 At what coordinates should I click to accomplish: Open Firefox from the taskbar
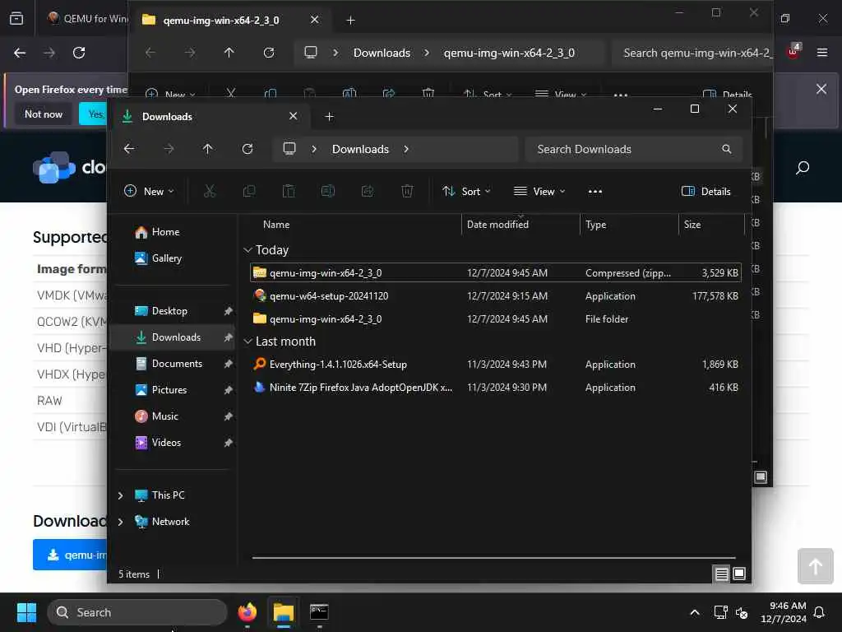(x=248, y=612)
